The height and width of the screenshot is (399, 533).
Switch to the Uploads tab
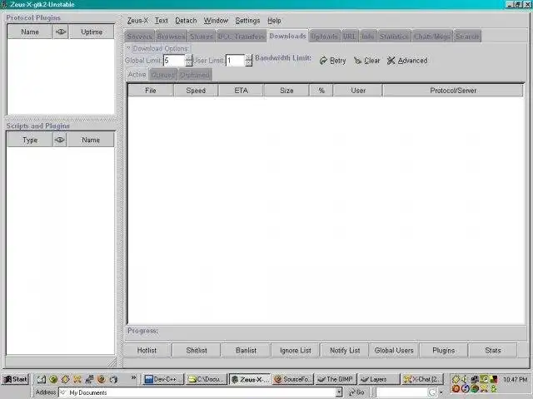point(324,37)
